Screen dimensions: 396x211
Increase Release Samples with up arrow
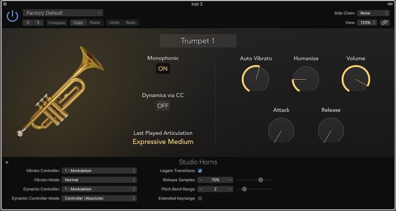click(x=230, y=180)
